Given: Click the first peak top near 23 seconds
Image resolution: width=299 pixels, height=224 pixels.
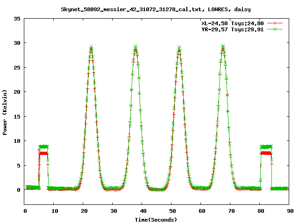Looking at the screenshot, I should (91, 48).
